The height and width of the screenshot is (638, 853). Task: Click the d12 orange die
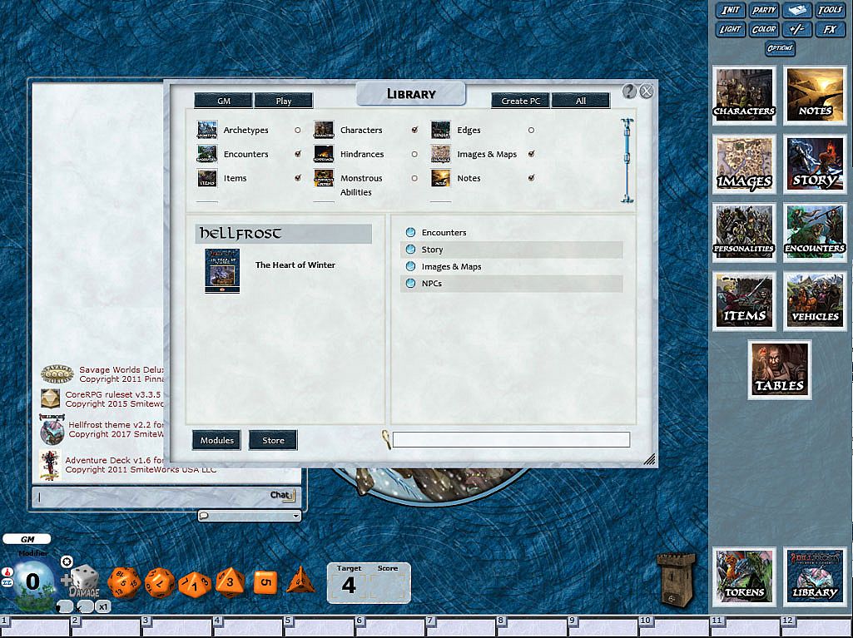pyautogui.click(x=160, y=583)
